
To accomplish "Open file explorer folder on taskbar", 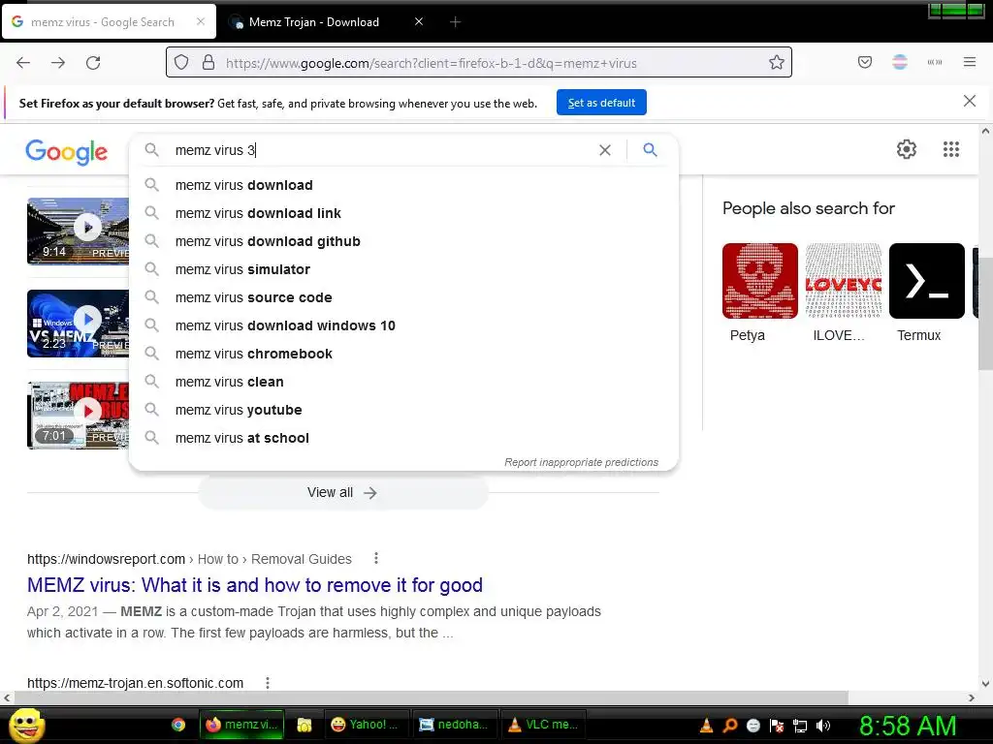I will [304, 725].
